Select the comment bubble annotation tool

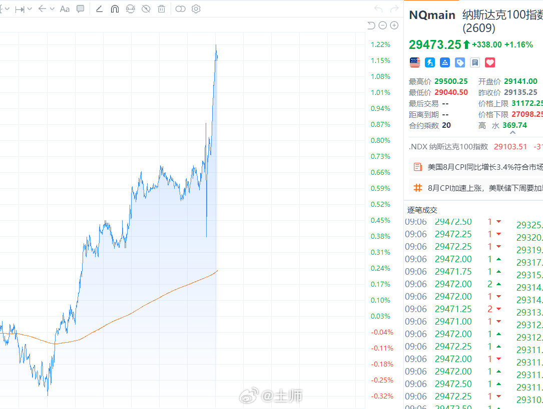(81, 9)
